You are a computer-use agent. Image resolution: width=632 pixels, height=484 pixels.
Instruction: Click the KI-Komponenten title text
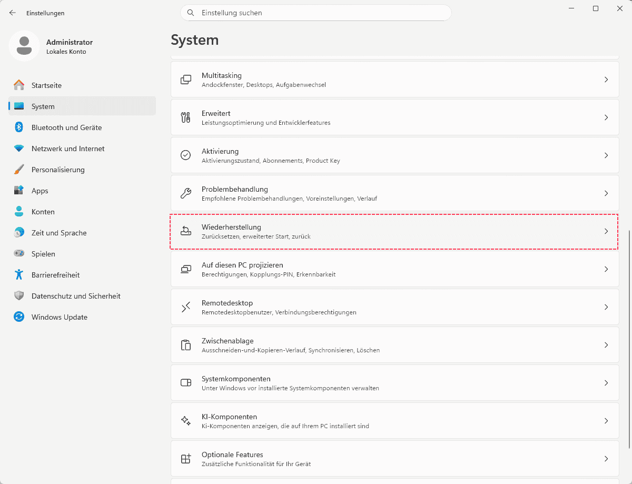229,417
